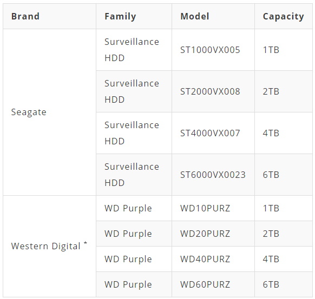The height and width of the screenshot is (299, 315).
Task: Click the asterisk beside Western Digital
Action: pos(86,243)
